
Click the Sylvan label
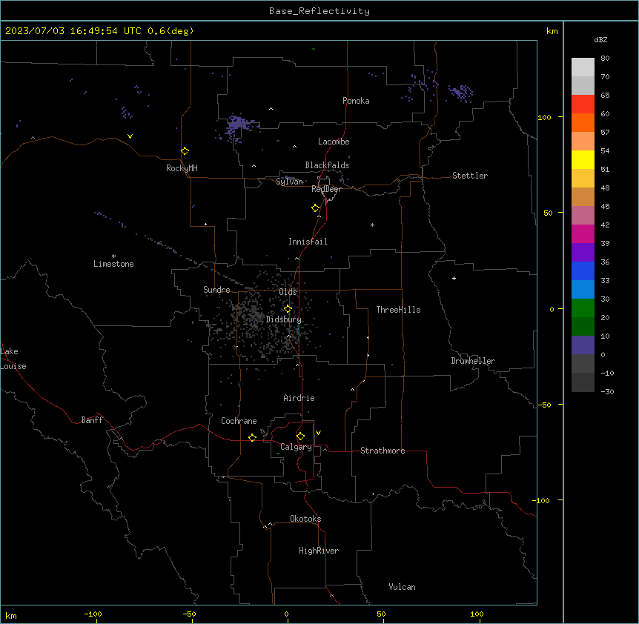pos(290,182)
